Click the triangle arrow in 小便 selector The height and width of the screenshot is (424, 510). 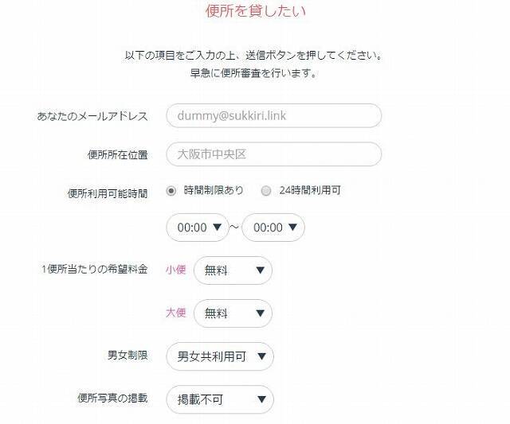[260, 270]
